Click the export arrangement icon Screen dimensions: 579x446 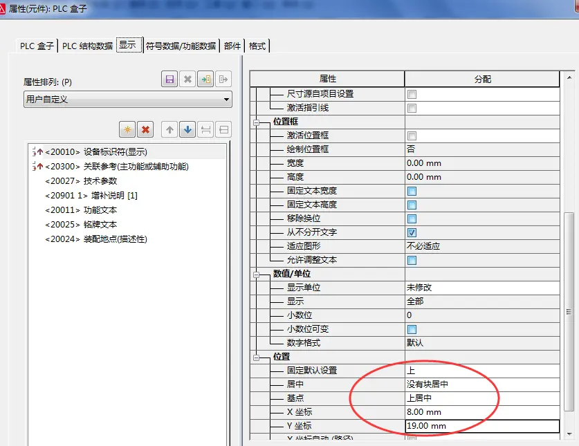point(223,79)
